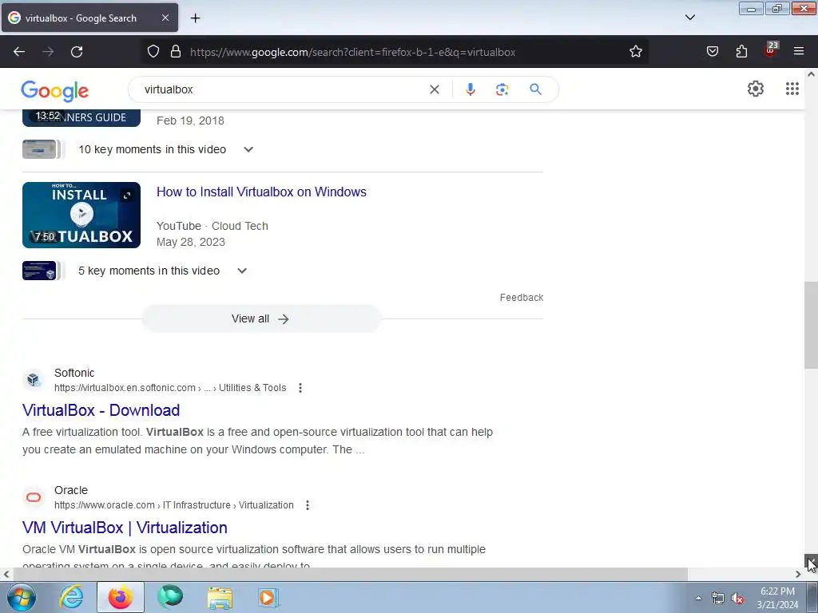Open more options for Softonic result

pyautogui.click(x=300, y=388)
